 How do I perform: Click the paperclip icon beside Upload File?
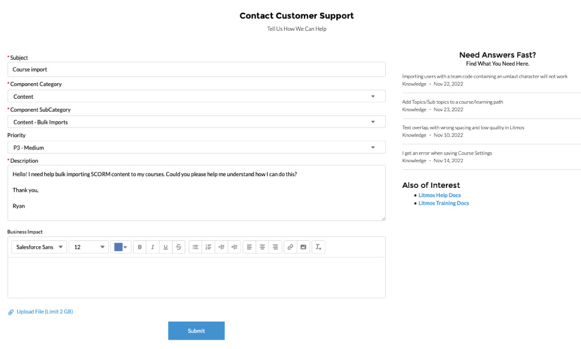(10, 312)
